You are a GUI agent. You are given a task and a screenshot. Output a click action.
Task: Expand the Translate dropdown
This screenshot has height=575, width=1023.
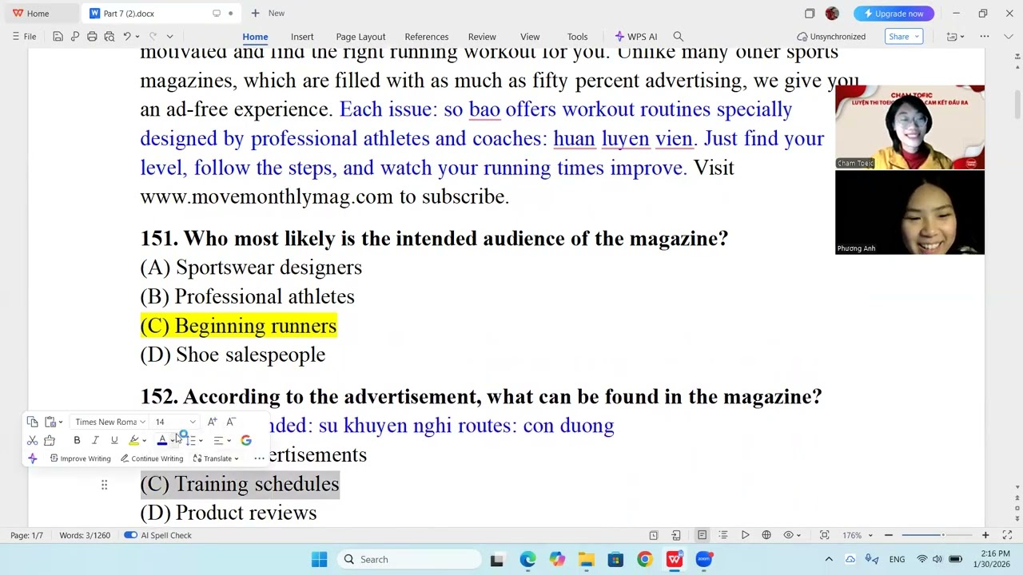tap(237, 458)
